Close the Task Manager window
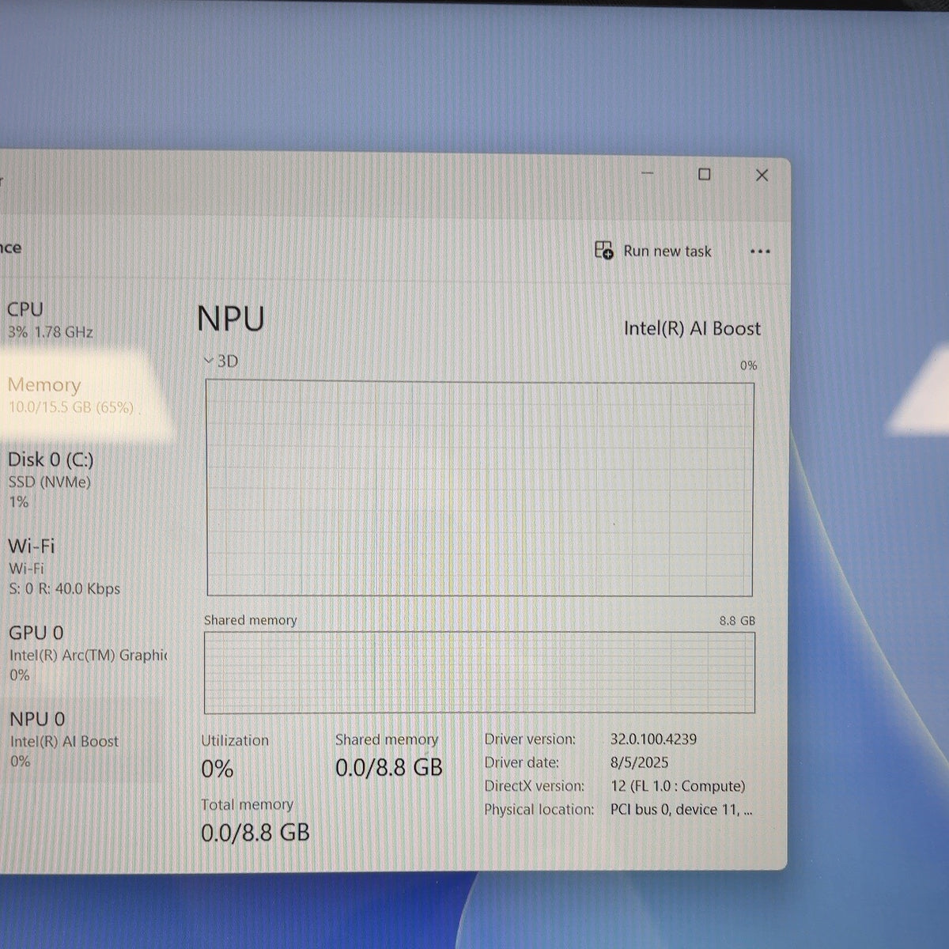The image size is (949, 949). pos(762,175)
